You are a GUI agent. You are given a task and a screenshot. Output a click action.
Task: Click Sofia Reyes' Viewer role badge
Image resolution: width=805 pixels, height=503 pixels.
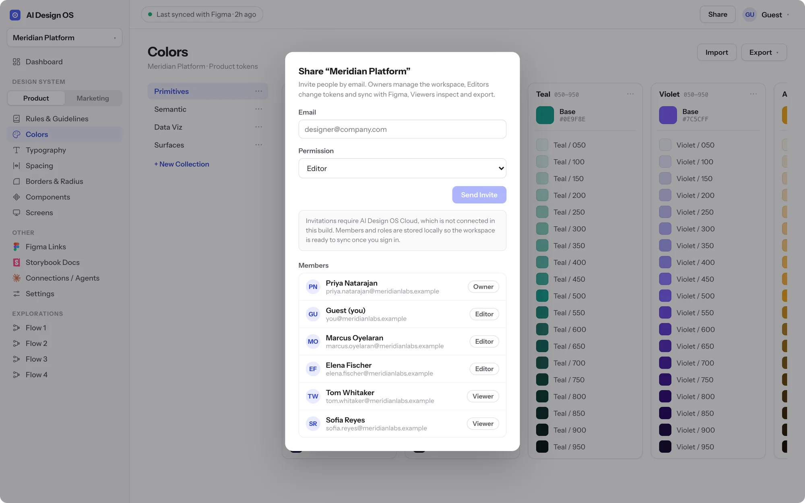coord(483,424)
